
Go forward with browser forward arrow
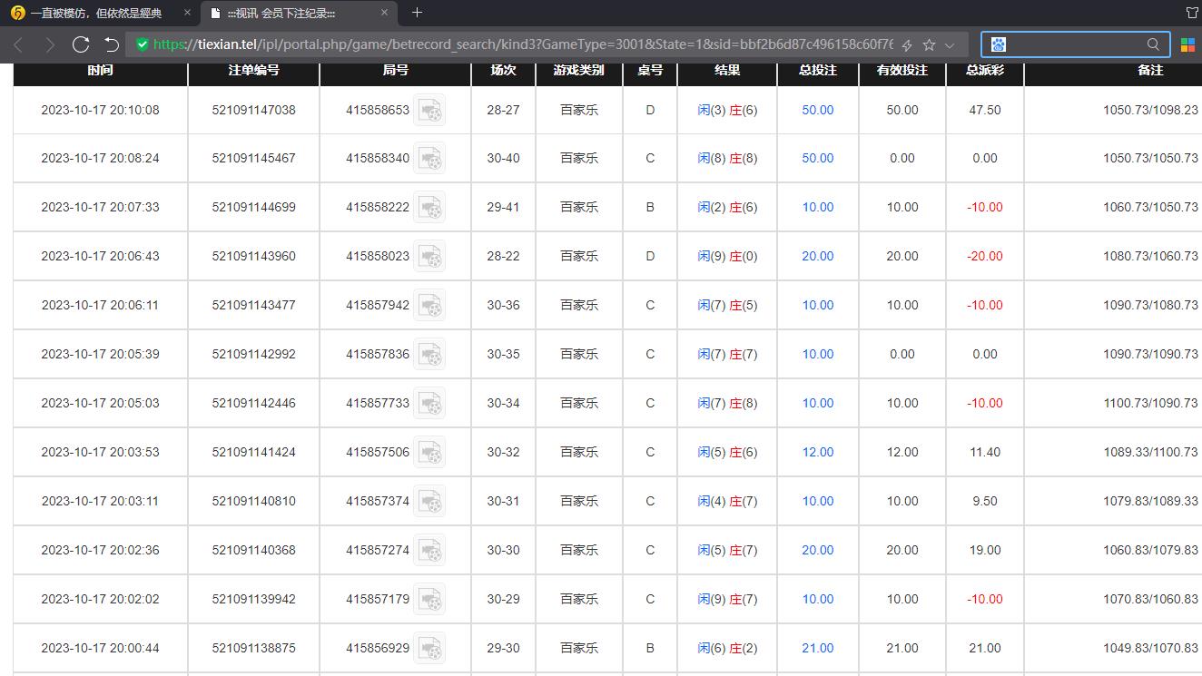(x=50, y=44)
